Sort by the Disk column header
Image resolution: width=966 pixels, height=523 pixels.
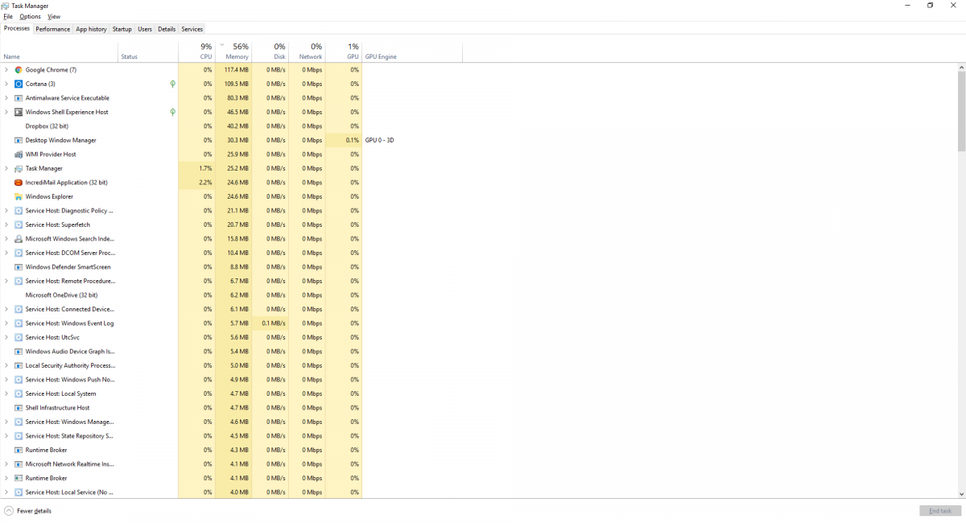click(270, 51)
